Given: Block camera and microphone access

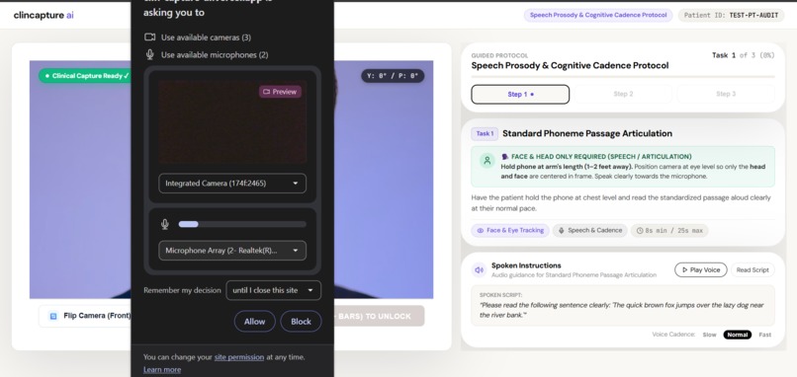Looking at the screenshot, I should pos(301,321).
